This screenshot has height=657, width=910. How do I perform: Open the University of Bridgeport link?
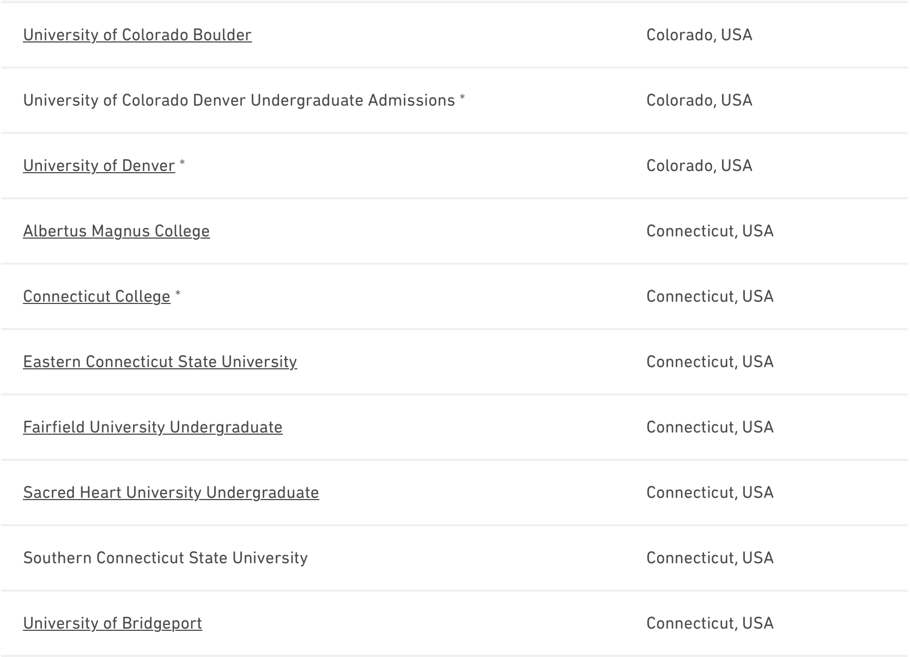pyautogui.click(x=112, y=623)
